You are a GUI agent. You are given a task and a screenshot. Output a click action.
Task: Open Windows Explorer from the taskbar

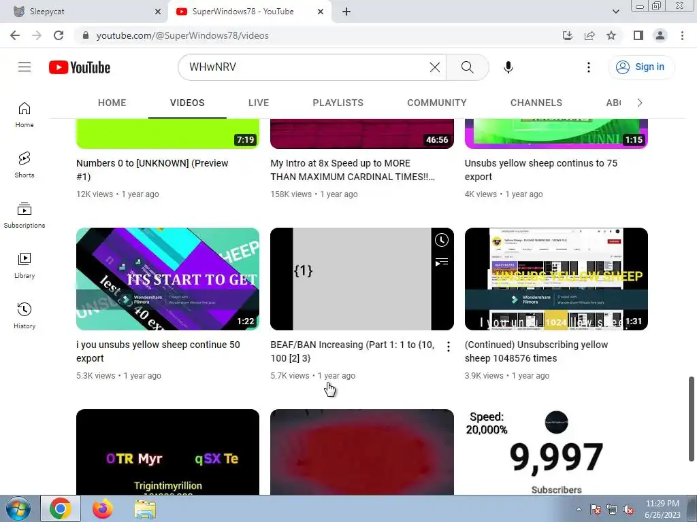[x=145, y=509]
